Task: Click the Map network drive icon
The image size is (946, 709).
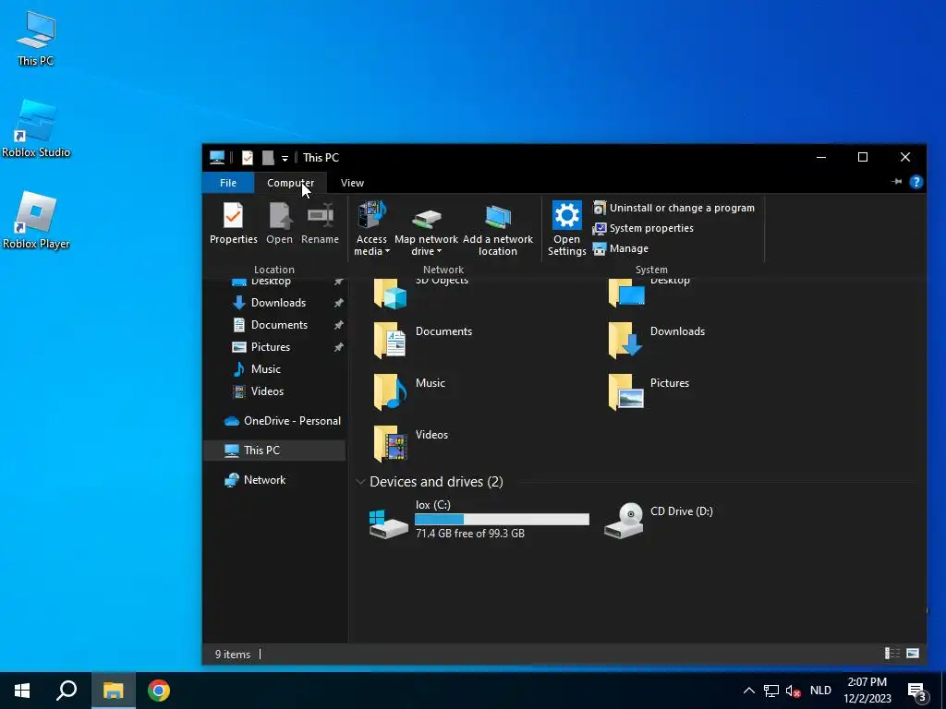Action: pos(427,218)
